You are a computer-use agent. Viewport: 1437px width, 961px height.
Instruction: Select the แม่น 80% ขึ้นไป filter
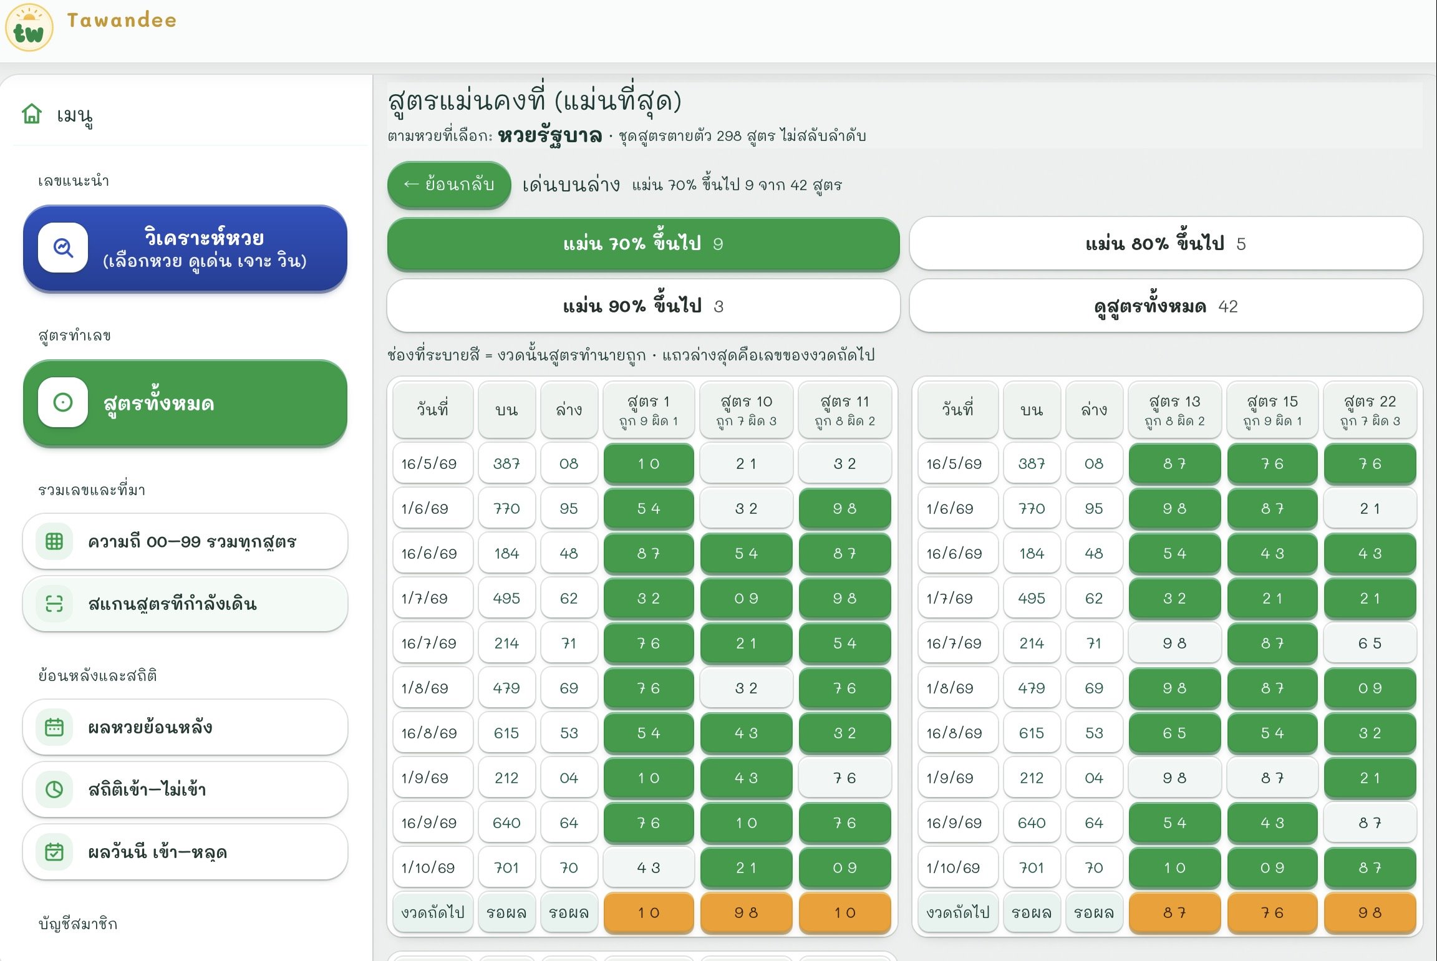coord(1166,244)
